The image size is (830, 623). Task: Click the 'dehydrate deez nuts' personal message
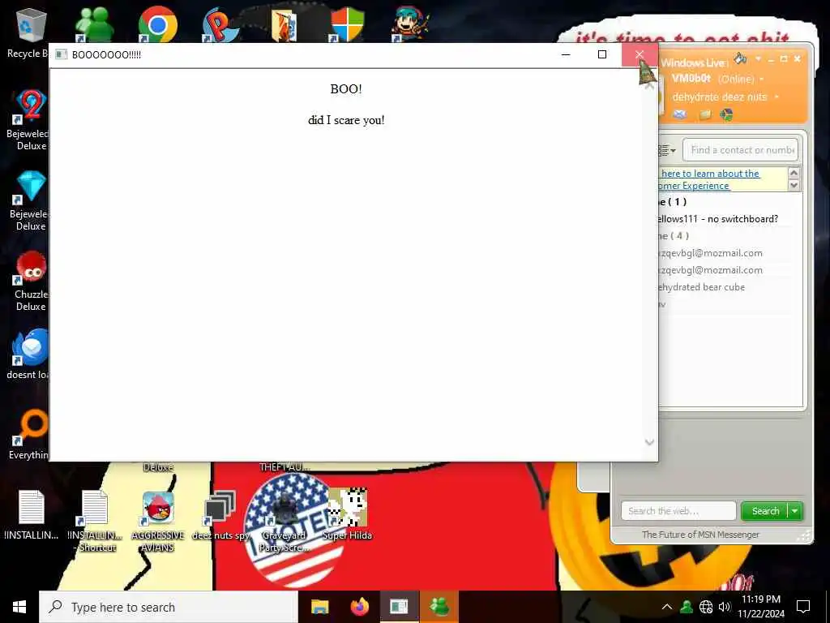click(x=720, y=97)
